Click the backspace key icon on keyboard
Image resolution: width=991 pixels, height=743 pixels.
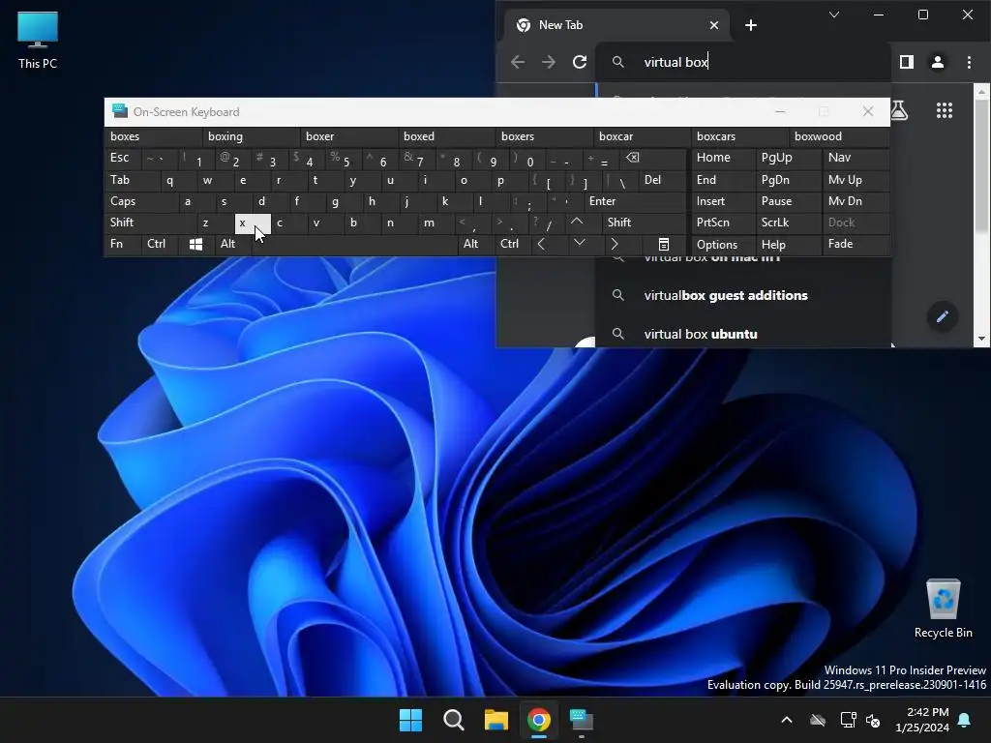pyautogui.click(x=653, y=158)
